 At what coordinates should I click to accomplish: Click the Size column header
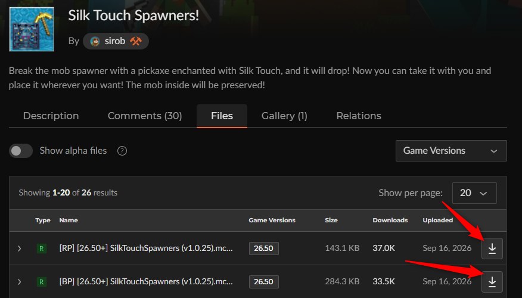(x=331, y=220)
